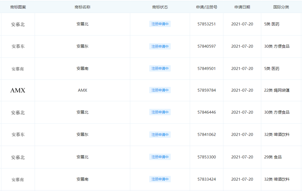Click date 2021-07-20 in row 57853251
Screen dimensions: 302x191
click(242, 24)
